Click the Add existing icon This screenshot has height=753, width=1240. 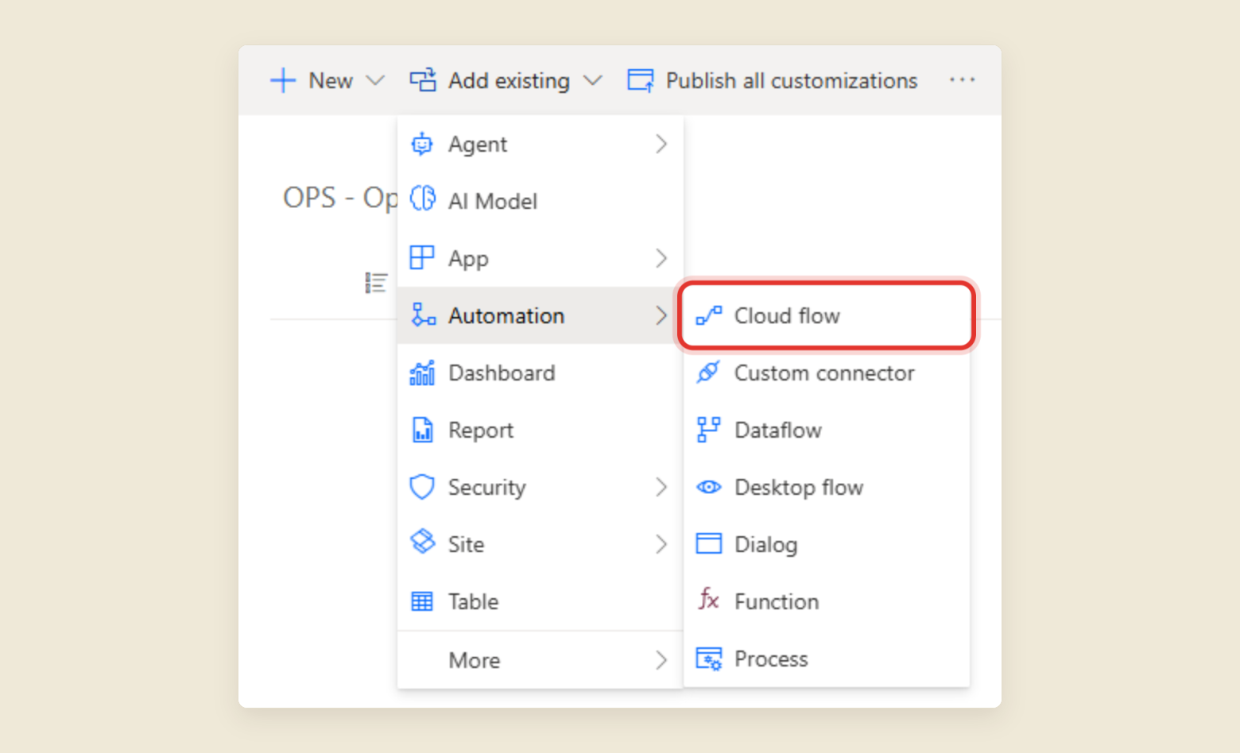click(x=423, y=80)
